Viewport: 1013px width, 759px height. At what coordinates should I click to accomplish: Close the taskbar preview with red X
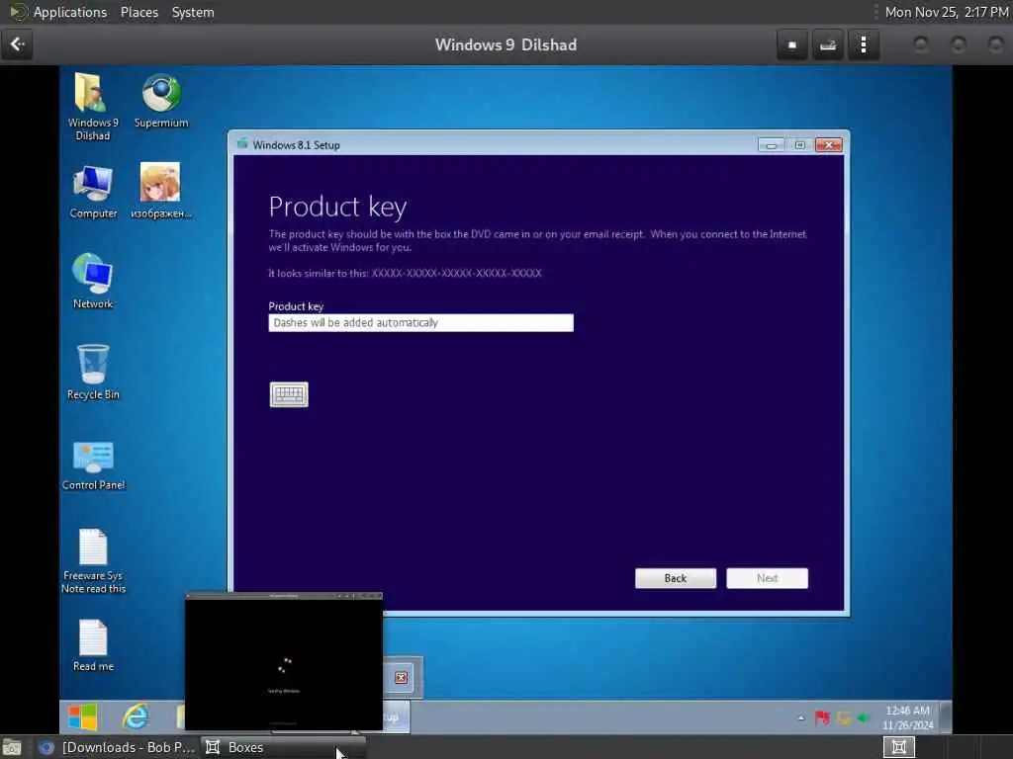pyautogui.click(x=401, y=678)
